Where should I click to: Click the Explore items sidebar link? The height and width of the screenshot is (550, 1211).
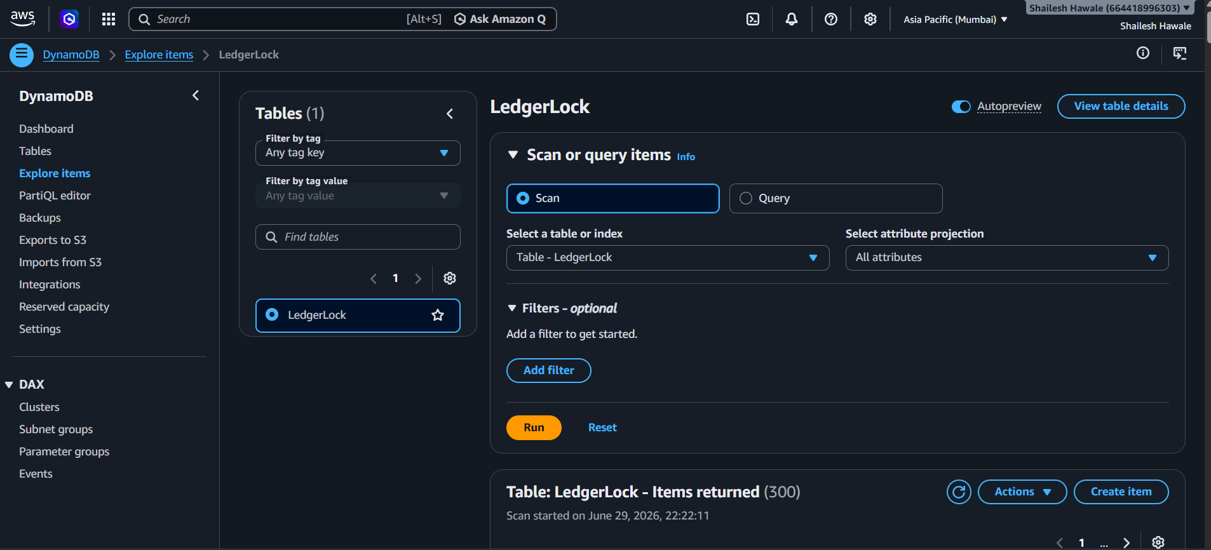coord(55,173)
